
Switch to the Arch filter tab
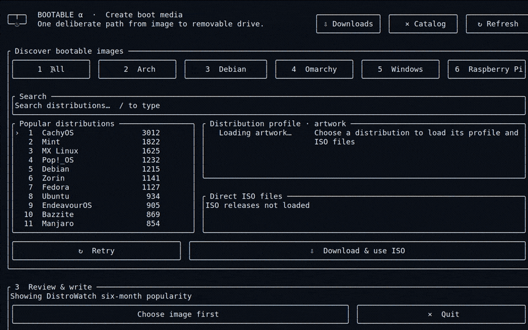pos(138,69)
